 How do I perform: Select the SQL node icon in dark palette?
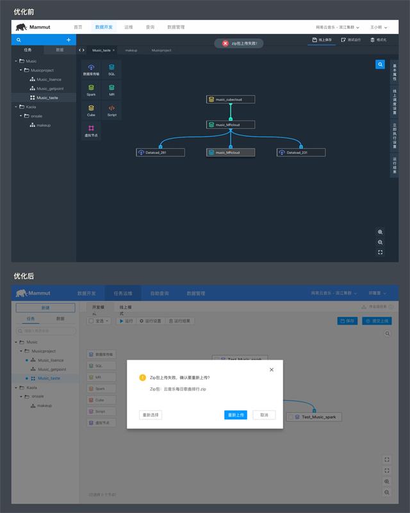[111, 67]
